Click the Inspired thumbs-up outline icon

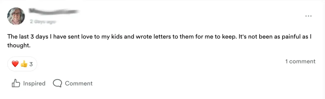coord(16,83)
